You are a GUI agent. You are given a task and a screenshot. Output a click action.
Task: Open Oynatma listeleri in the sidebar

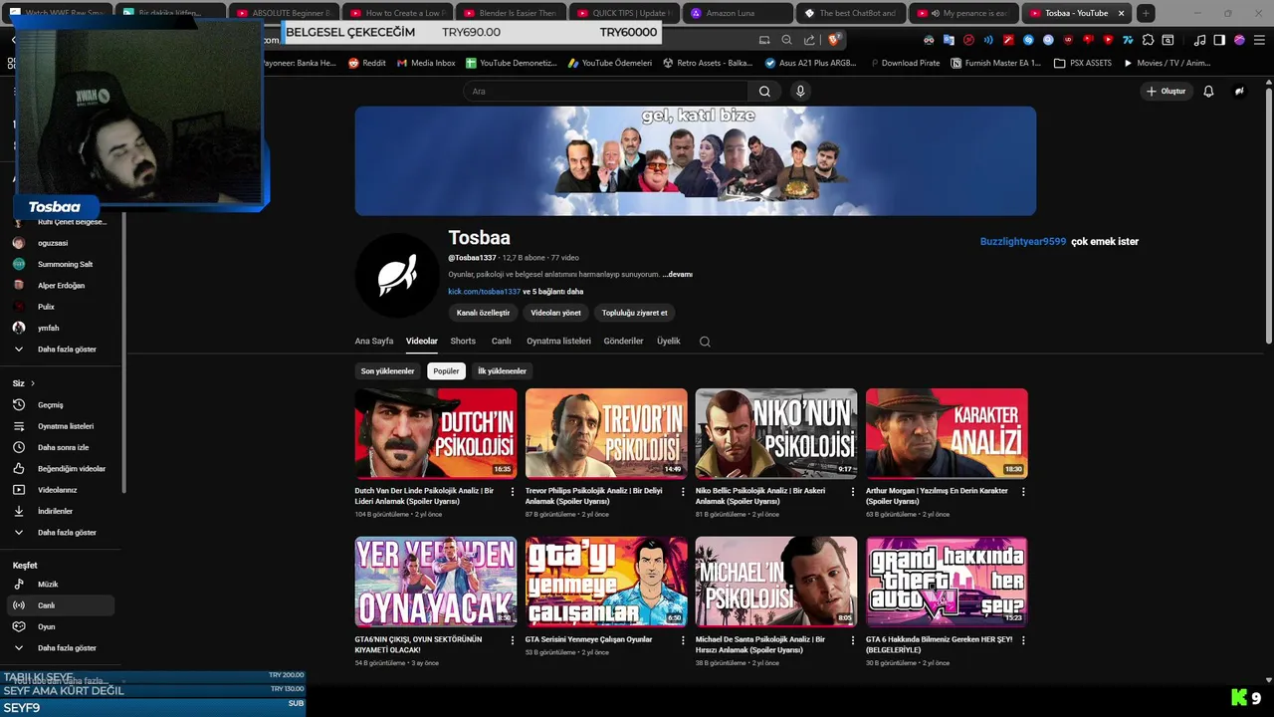pyautogui.click(x=62, y=426)
